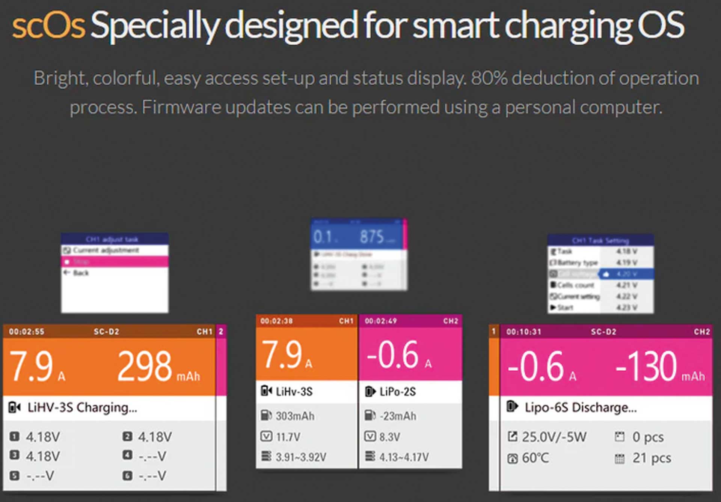Click the charging battery icon beside LiHV-3S Charging

[x=15, y=407]
